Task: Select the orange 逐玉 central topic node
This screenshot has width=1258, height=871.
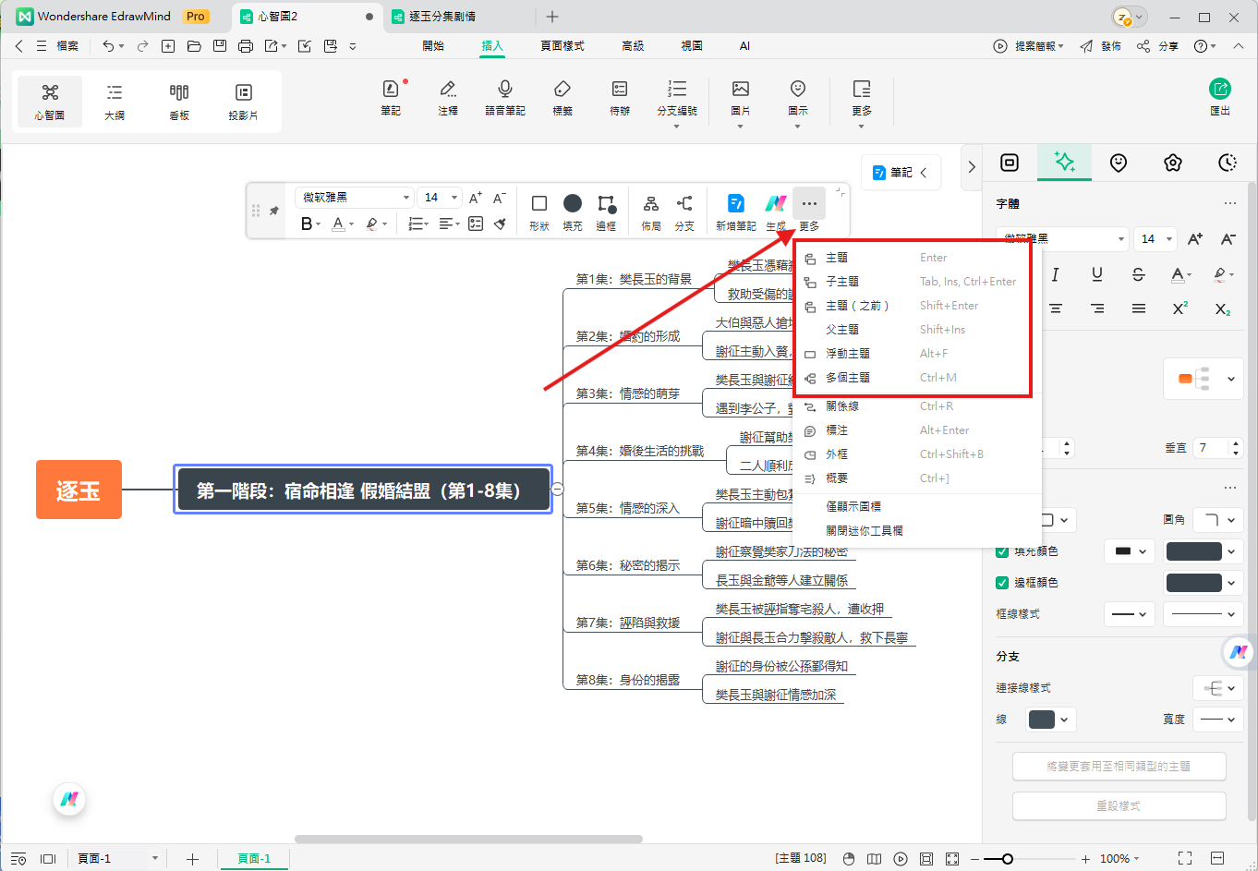Action: pyautogui.click(x=79, y=490)
